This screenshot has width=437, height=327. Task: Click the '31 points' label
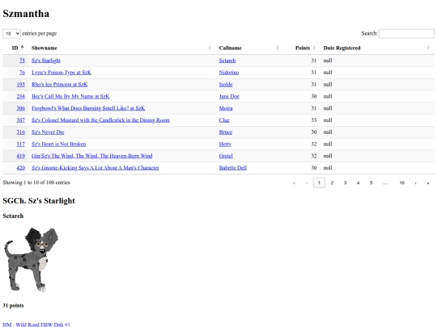pyautogui.click(x=13, y=305)
